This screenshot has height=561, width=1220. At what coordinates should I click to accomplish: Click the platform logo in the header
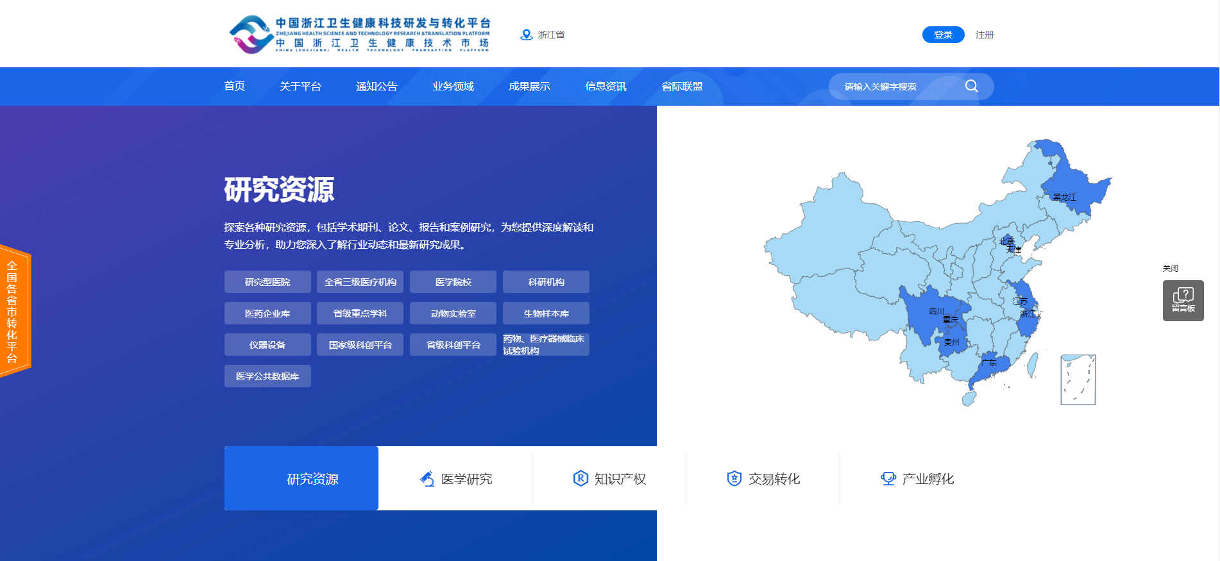[359, 35]
